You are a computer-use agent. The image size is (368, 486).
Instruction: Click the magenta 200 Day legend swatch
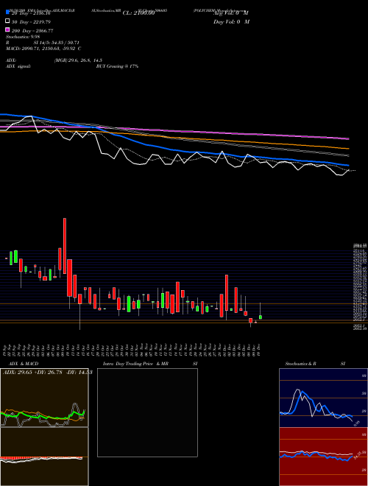coord(7,29)
